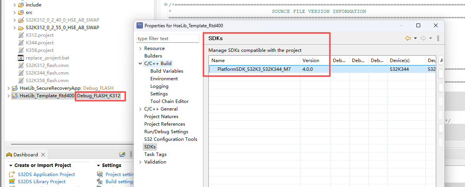The image size is (465, 187).
Task: Collapse Create or Import Project section
Action: (10, 165)
